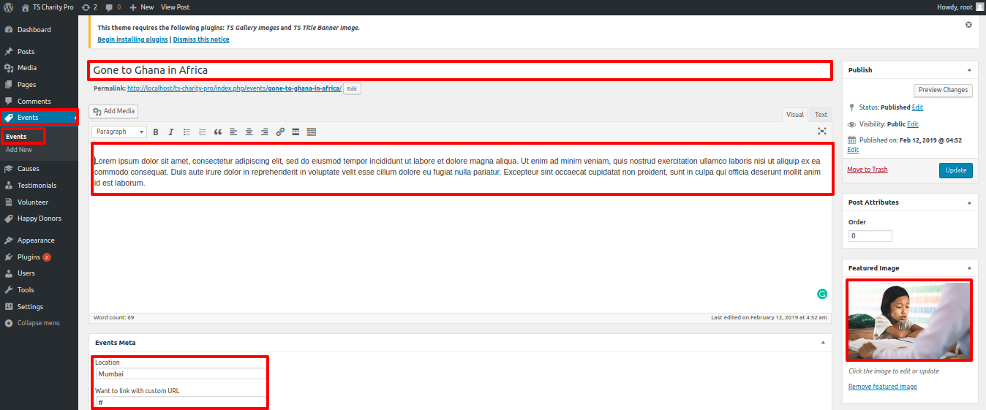Toggle bold formatting in editor toolbar
Viewport: 986px width, 410px height.
click(x=155, y=132)
